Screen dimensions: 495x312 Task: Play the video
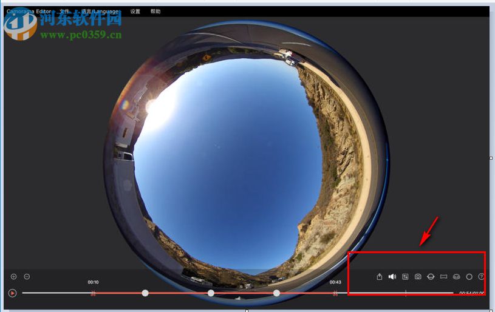pyautogui.click(x=12, y=293)
